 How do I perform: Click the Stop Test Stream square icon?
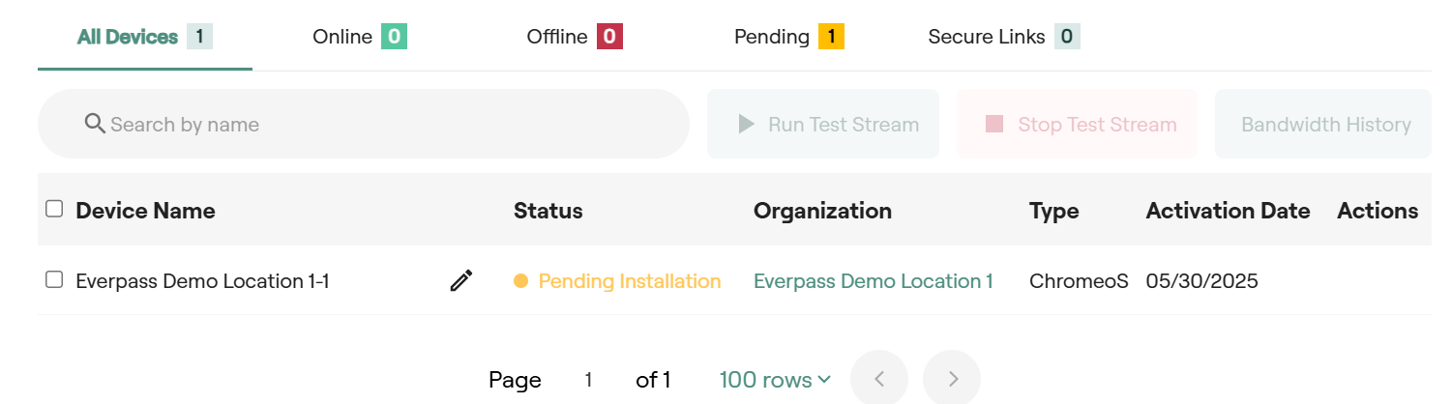coord(994,125)
